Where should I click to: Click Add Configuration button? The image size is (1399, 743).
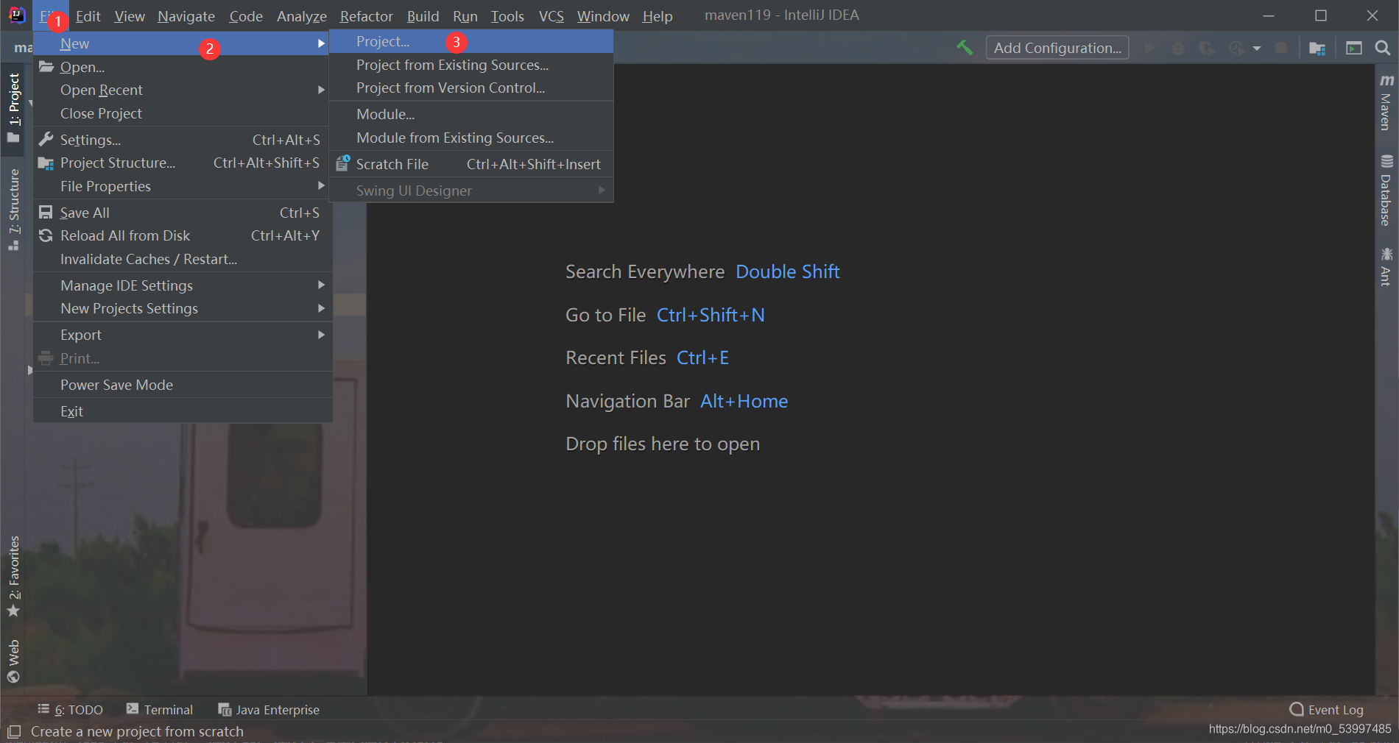pos(1057,48)
